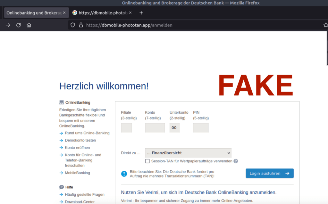Image resolution: width=328 pixels, height=204 pixels.
Task: Close the Onlinebanking und Brokerage tab
Action: [64, 13]
